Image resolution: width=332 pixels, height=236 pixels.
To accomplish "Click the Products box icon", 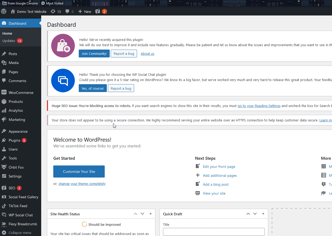I will click(4, 101).
